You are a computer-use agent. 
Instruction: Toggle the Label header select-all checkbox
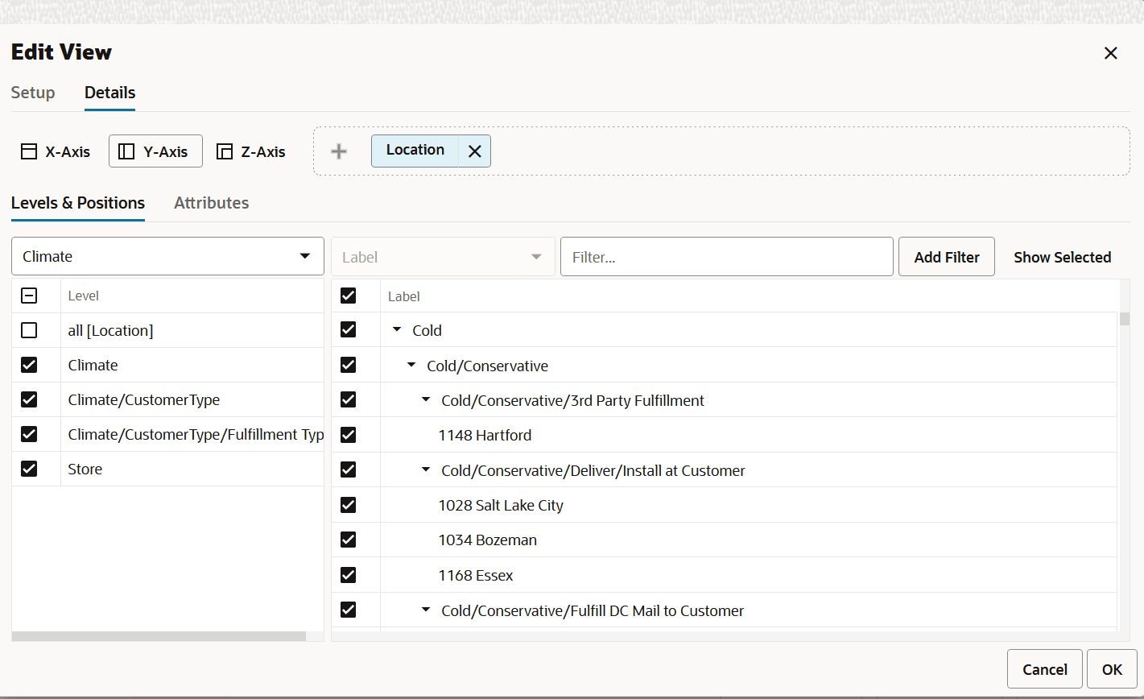[x=349, y=296]
